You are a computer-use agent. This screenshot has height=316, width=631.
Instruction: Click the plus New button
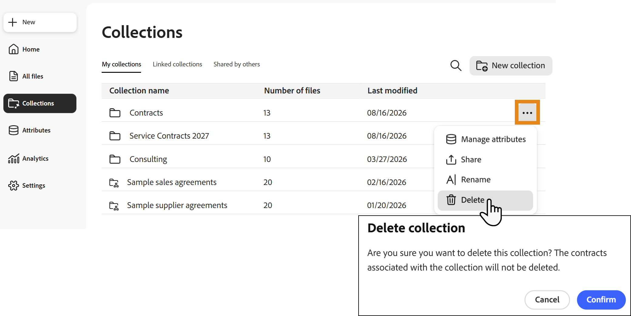[40, 22]
